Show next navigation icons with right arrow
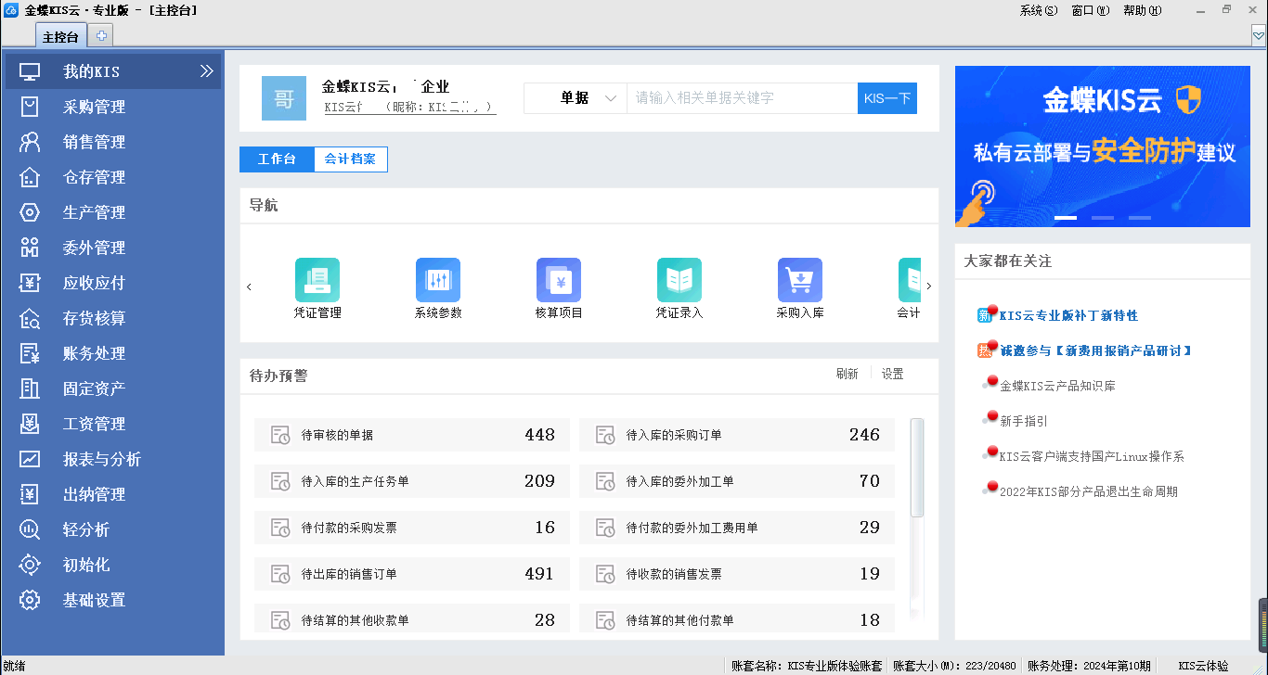The height and width of the screenshot is (675, 1268). [929, 287]
